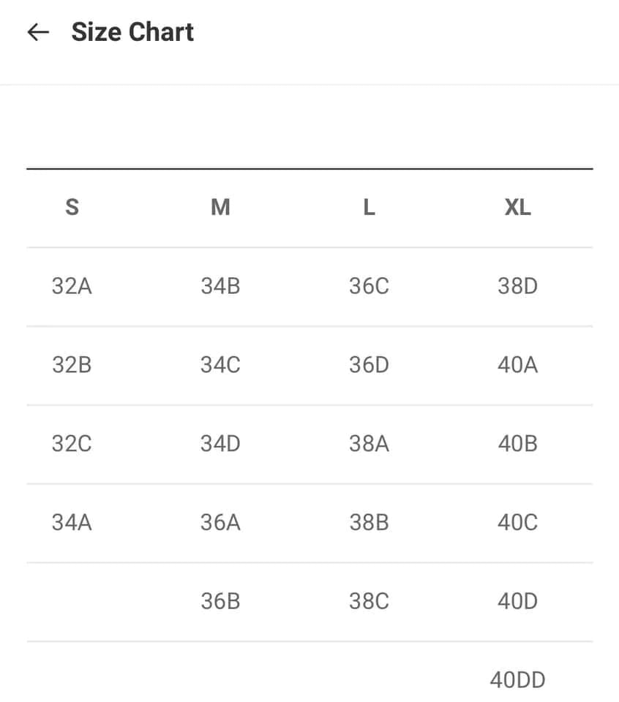Select the 34C size entry
Viewport: 619px width, 702px height.
click(x=220, y=365)
